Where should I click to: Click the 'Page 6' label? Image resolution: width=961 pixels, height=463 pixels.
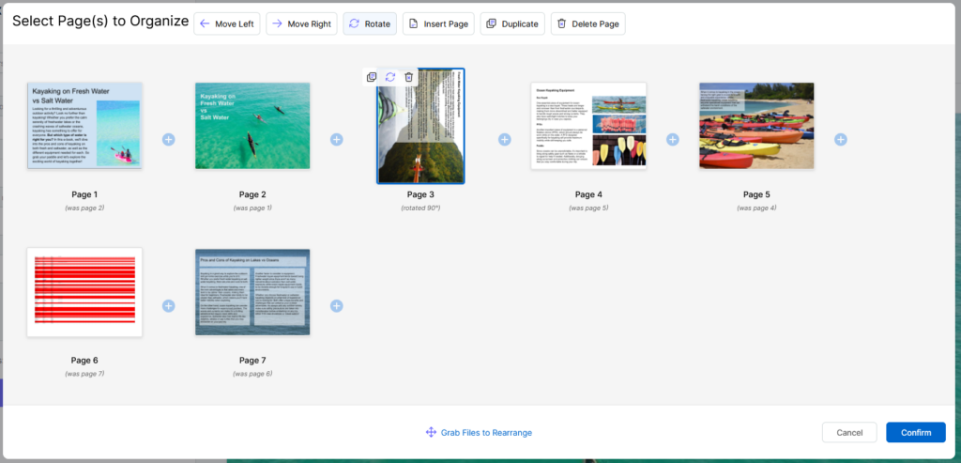click(84, 360)
